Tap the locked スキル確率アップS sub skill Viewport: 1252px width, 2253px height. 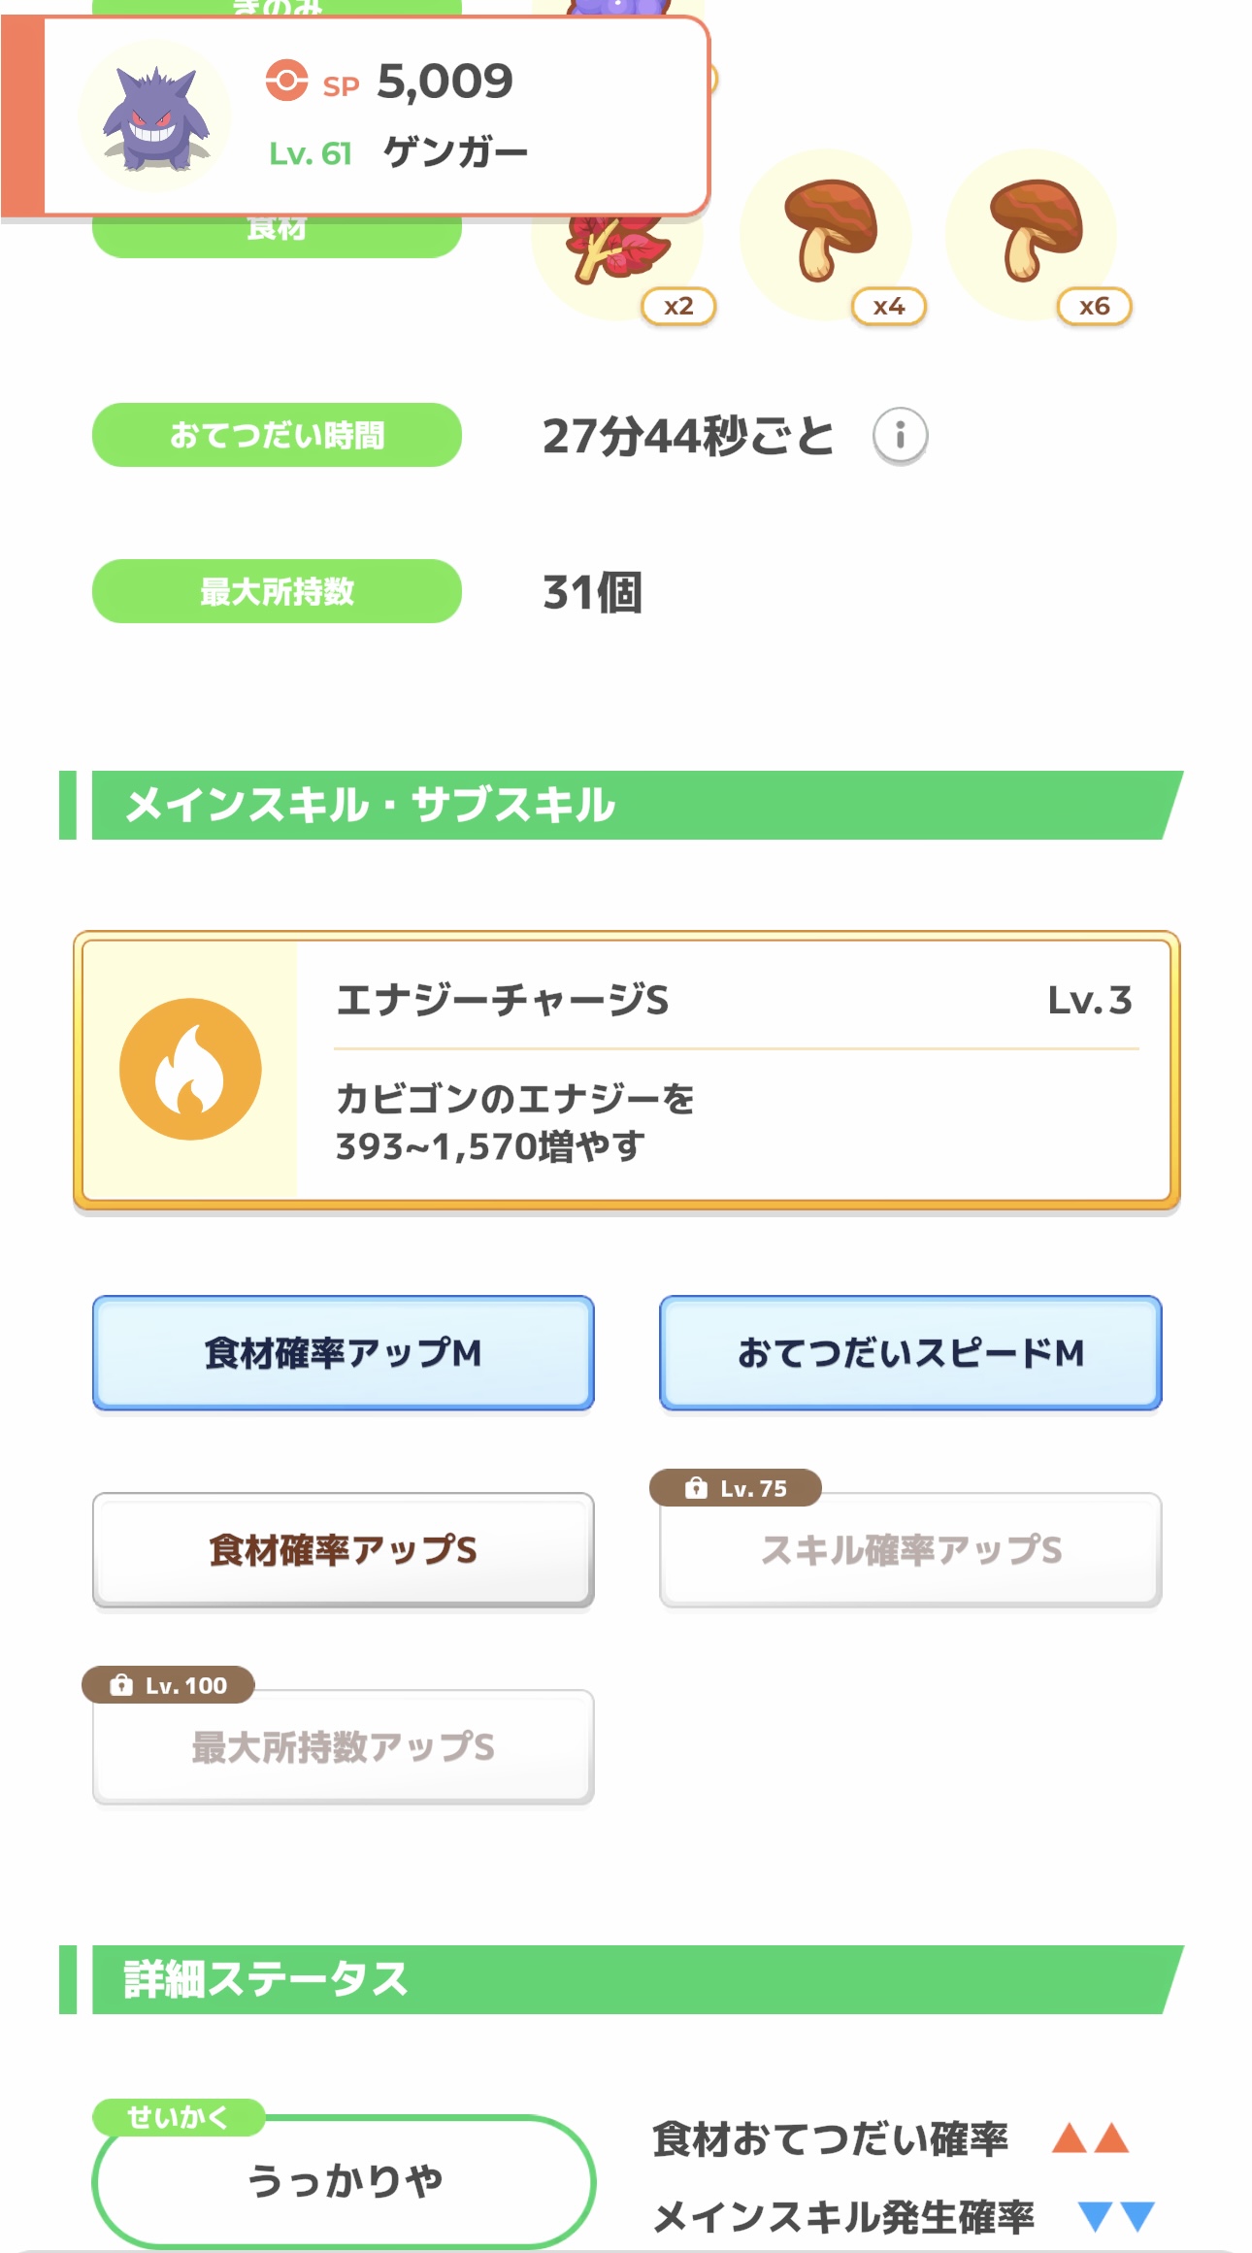tap(909, 1549)
